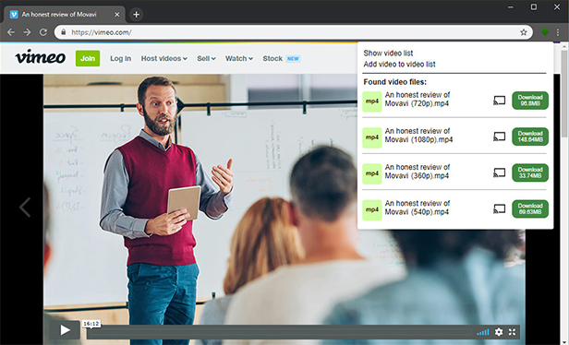
Task: Open video player settings gear
Action: (499, 331)
